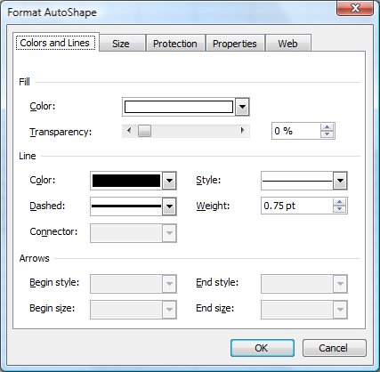Go to the Web tab

pos(288,44)
